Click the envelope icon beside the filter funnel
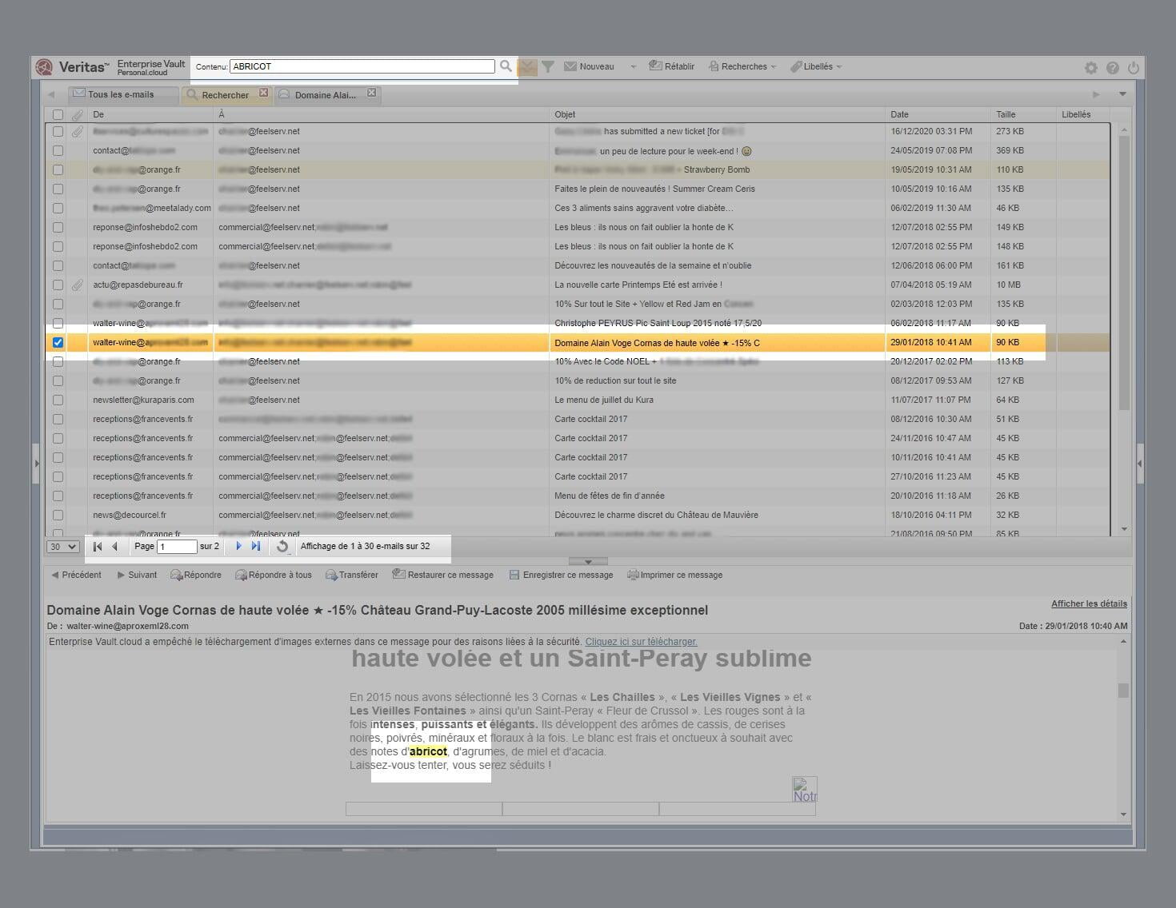Viewport: 1176px width, 908px height. (527, 67)
